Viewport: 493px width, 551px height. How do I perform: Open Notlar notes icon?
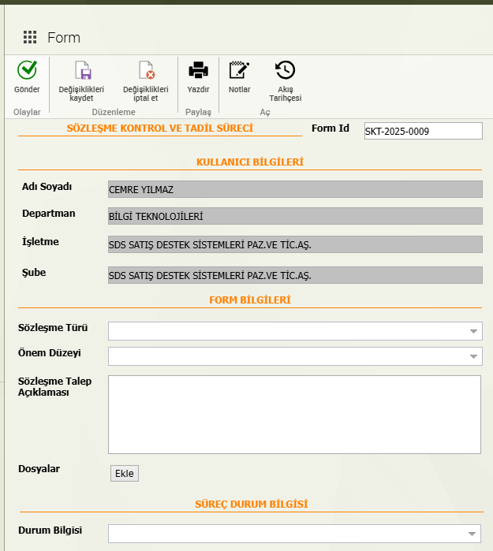239,71
